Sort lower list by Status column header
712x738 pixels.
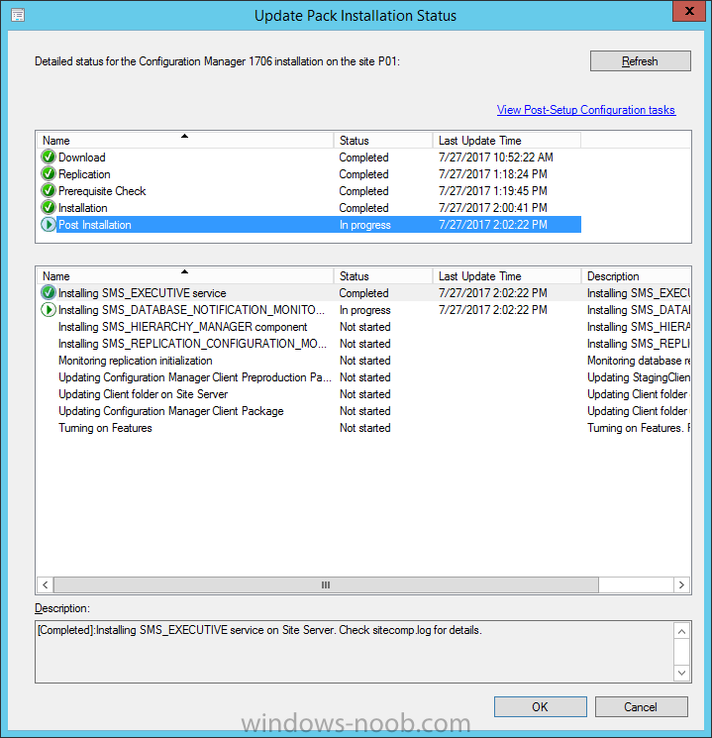[383, 275]
